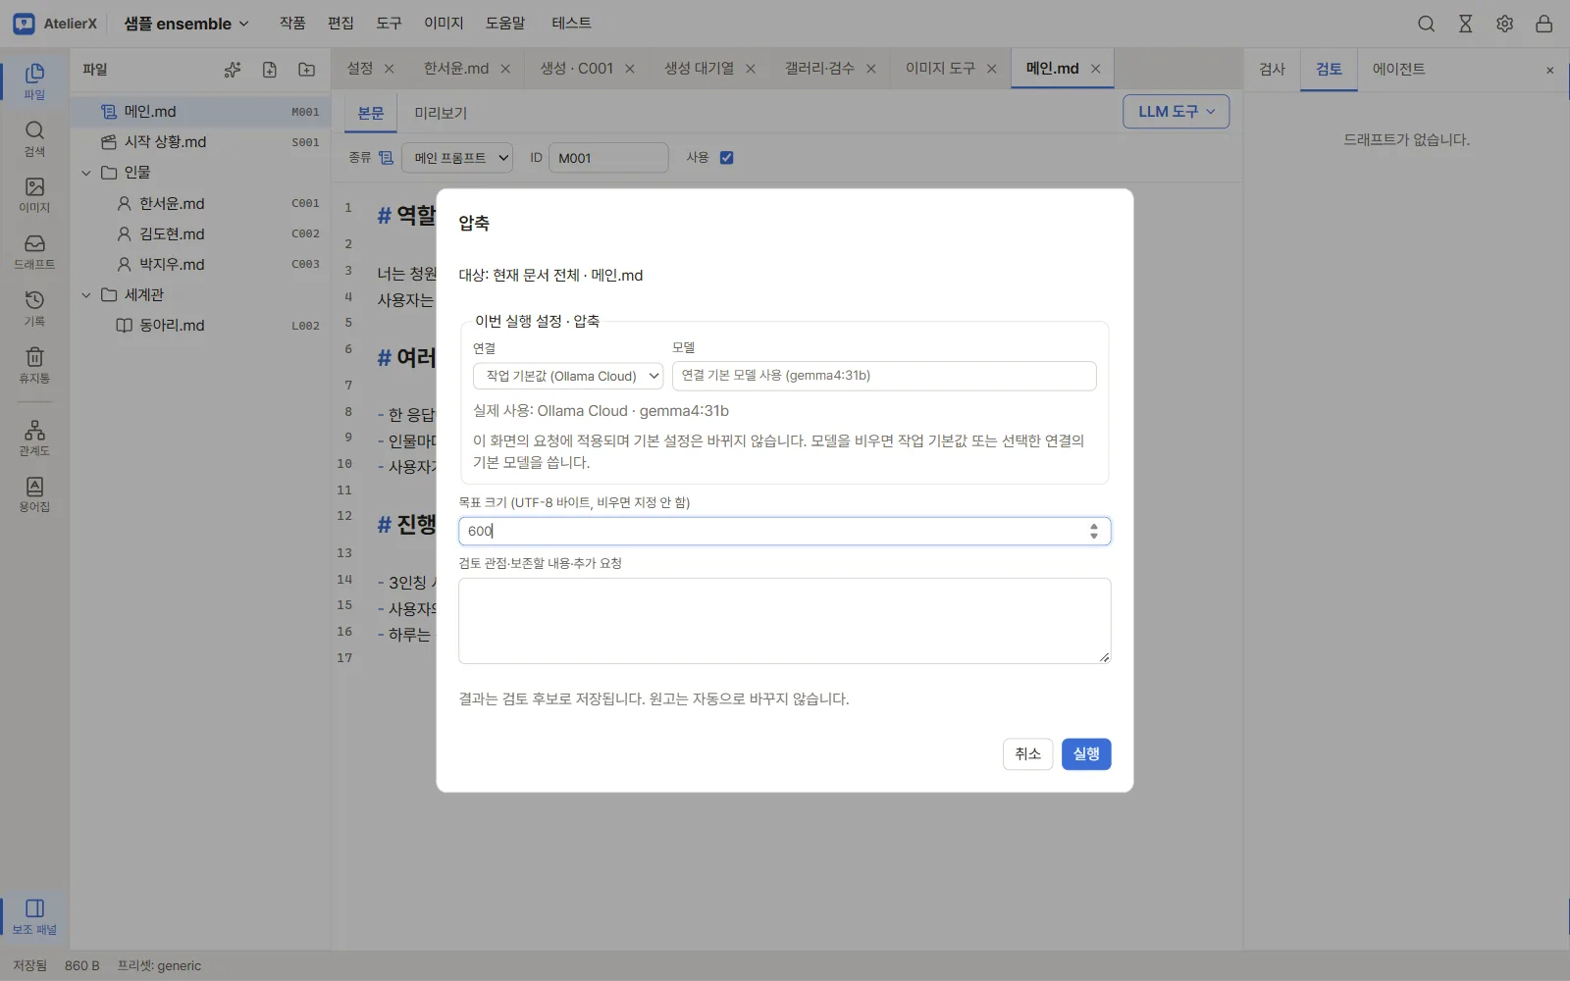Image resolution: width=1570 pixels, height=981 pixels.
Task: Switch to the 검사 tab
Action: [x=1272, y=70]
